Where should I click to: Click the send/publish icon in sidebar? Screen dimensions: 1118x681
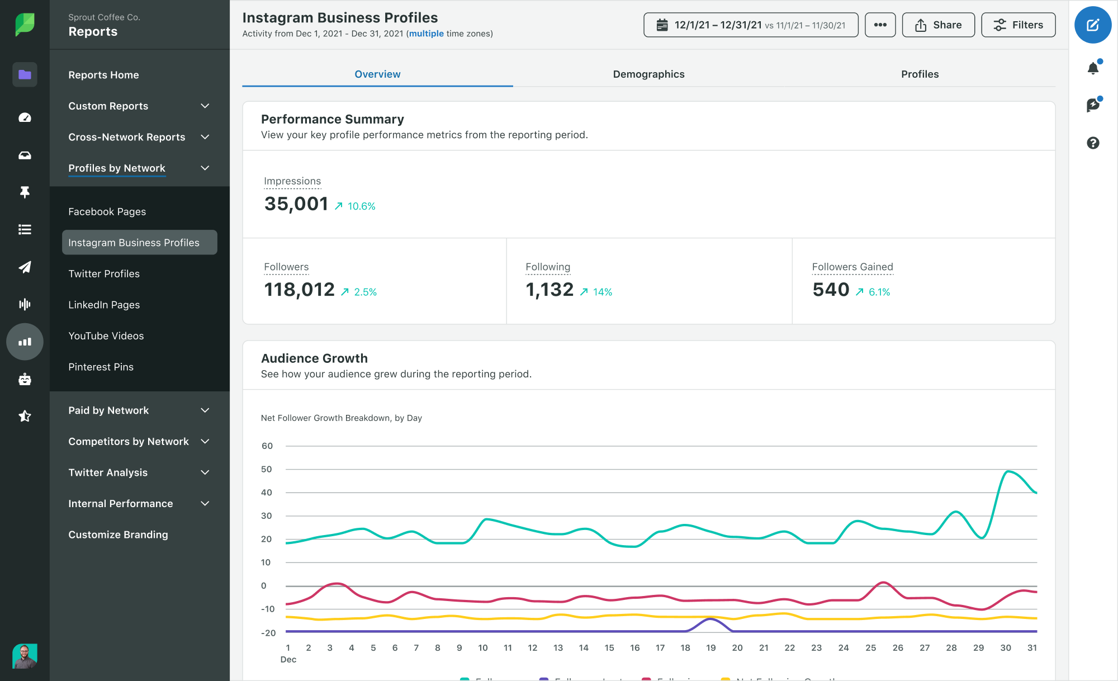[x=24, y=266]
